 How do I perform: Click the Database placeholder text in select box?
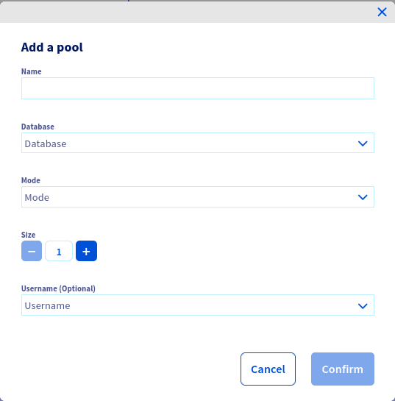pos(46,143)
